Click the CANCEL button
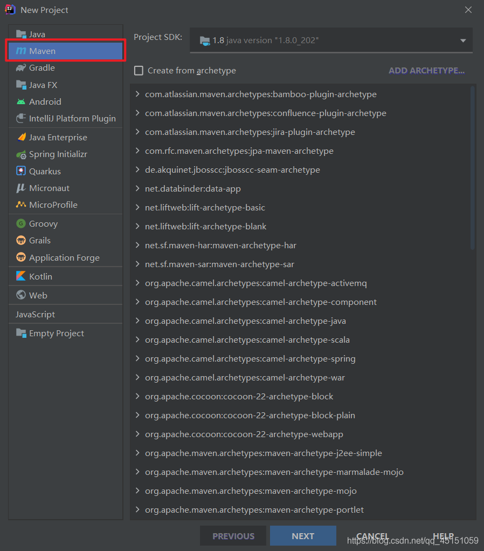The width and height of the screenshot is (484, 551). (372, 536)
